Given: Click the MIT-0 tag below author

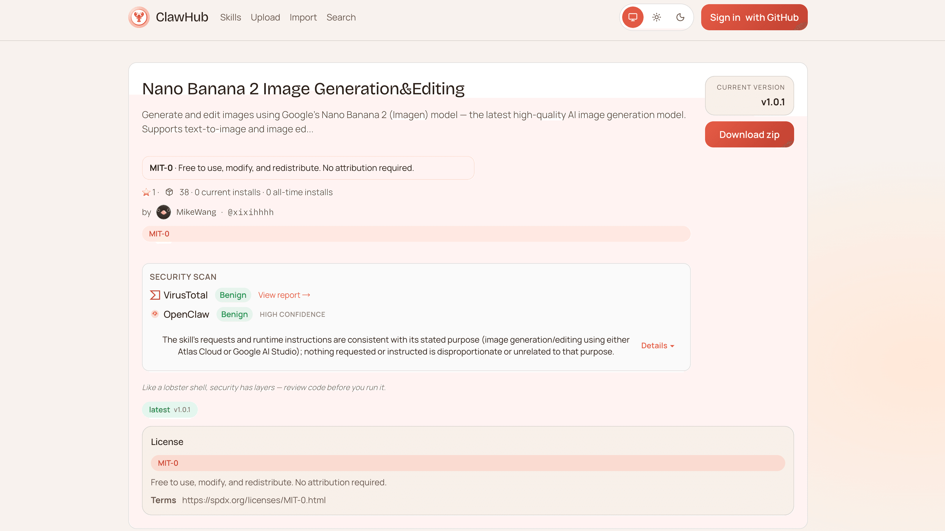Looking at the screenshot, I should [x=159, y=234].
